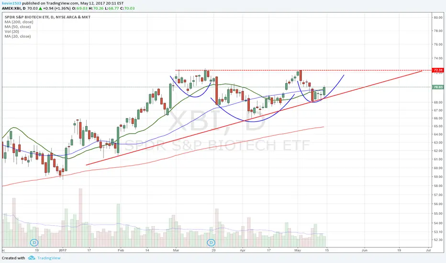Viewport: 446px width, 263px height.
Task: Click the May date axis label
Action: coord(298,251)
